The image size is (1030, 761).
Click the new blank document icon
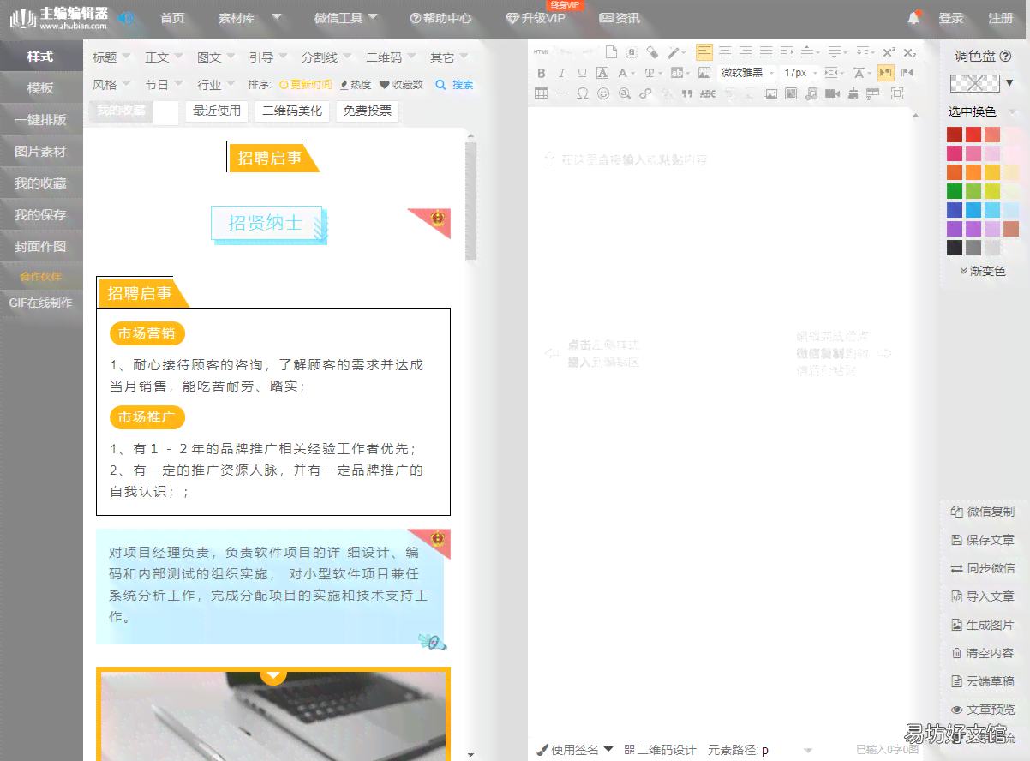611,52
